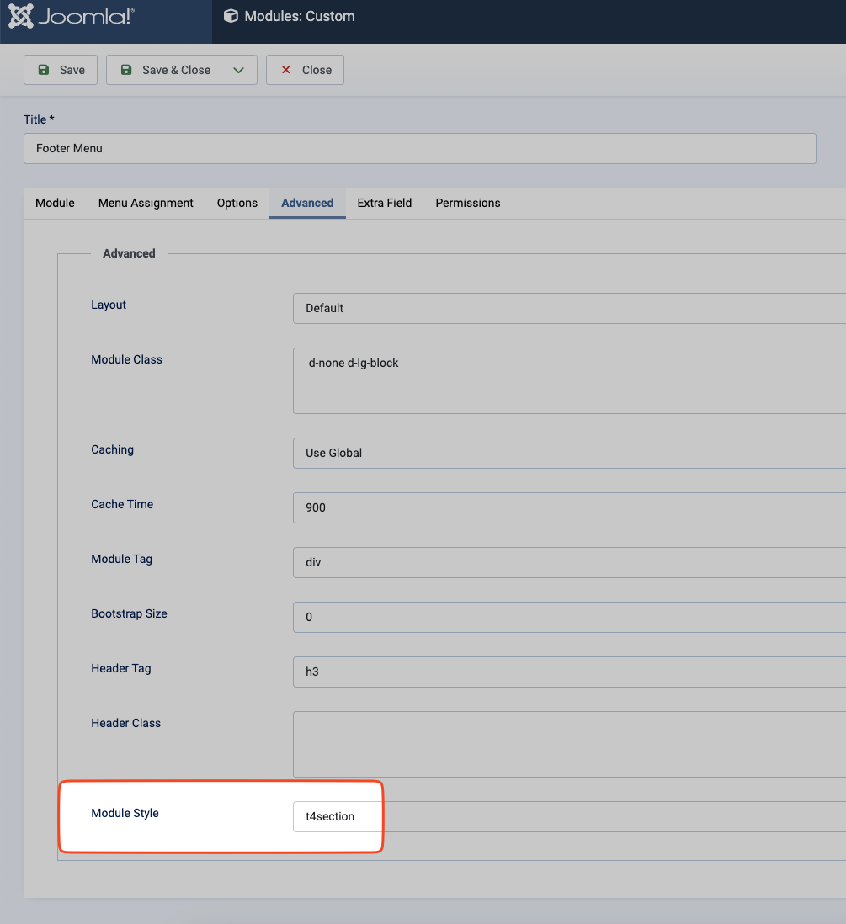
Task: Select the Options tab
Action: coord(237,203)
